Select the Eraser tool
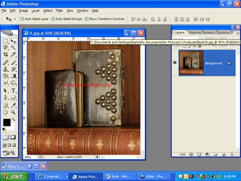 point(5,76)
